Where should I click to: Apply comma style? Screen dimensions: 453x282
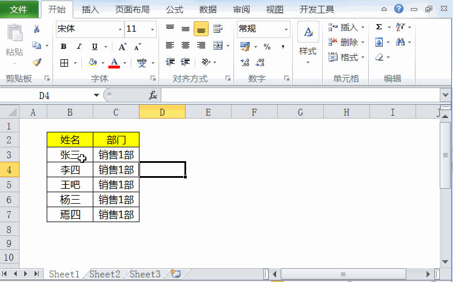coord(283,47)
